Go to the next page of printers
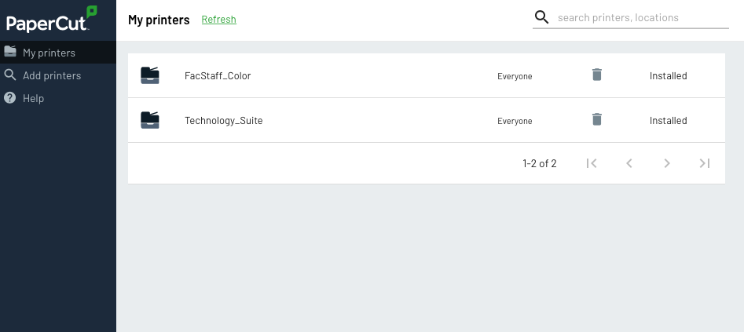Viewport: 744px width, 332px height. (x=667, y=163)
